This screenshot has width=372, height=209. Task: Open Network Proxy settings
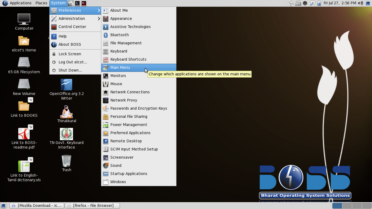[x=139, y=100]
